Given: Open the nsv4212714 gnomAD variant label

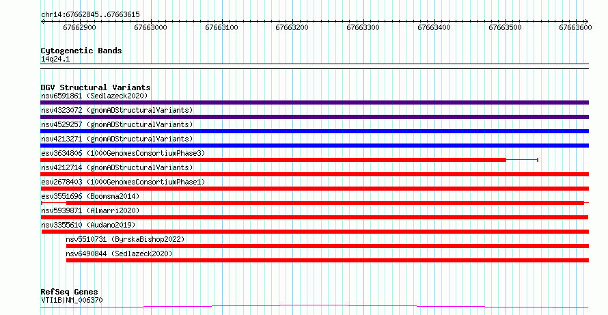Looking at the screenshot, I should [x=117, y=167].
